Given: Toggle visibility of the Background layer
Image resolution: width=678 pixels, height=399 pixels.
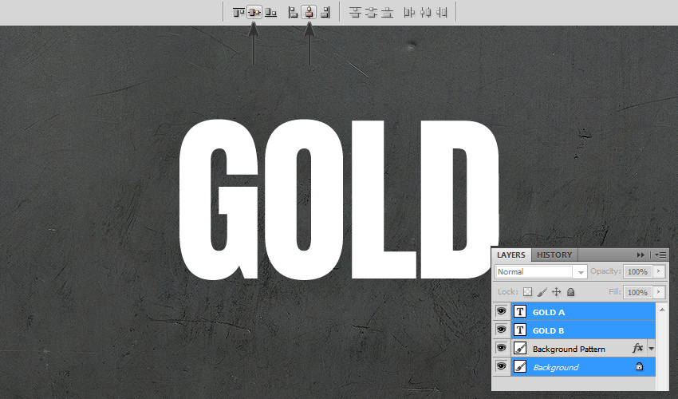Looking at the screenshot, I should (501, 366).
